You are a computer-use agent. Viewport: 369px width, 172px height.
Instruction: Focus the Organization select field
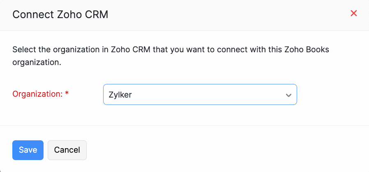(200, 95)
